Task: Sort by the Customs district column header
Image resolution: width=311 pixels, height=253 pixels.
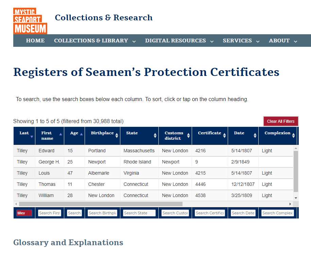Action: [175, 136]
